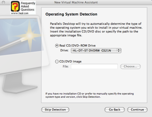Click the 'Real CD/DVD-ROM Drive' label text

[x=77, y=45]
